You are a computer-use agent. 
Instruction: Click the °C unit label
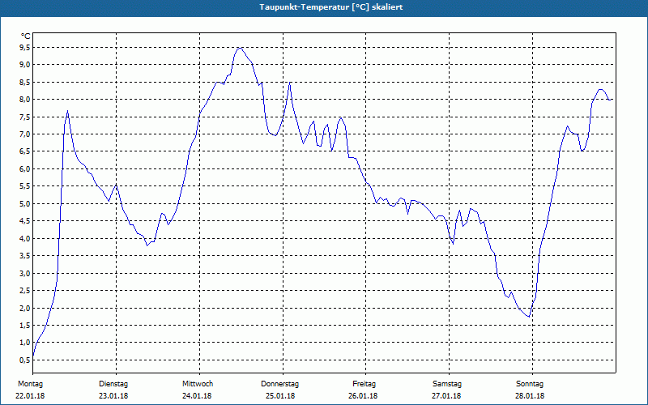[26, 36]
